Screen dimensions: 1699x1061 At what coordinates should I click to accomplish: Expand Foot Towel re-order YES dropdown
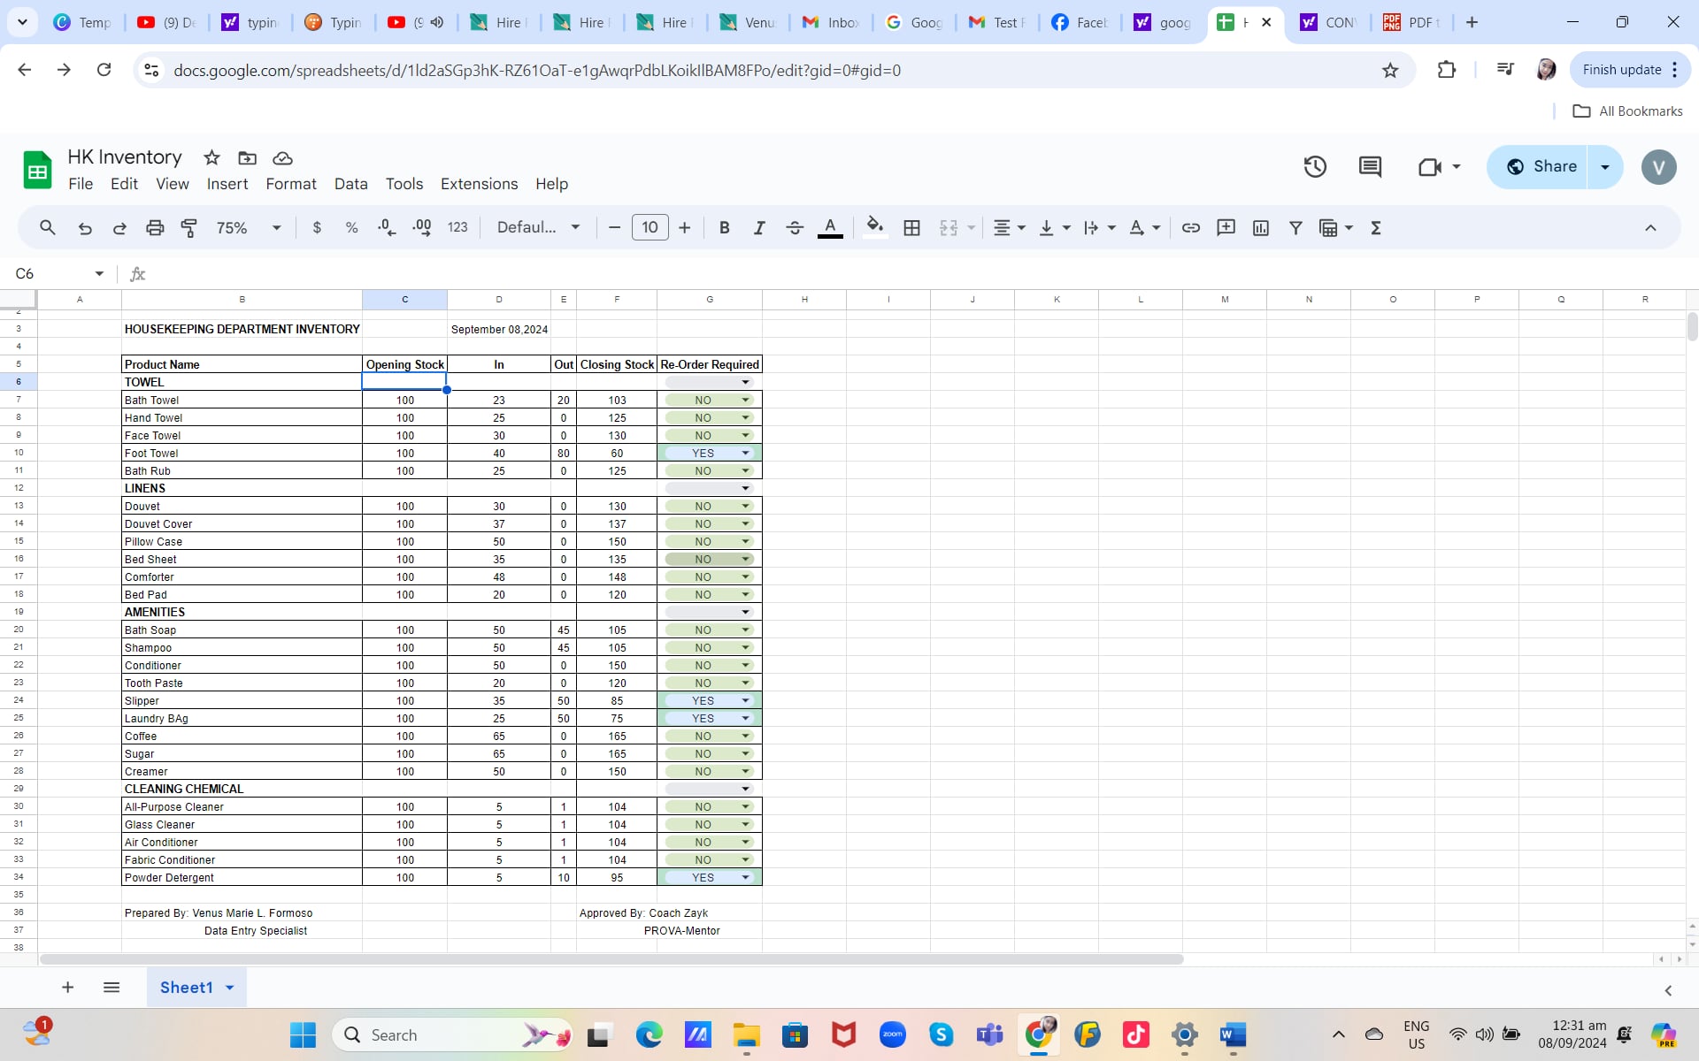pos(745,454)
